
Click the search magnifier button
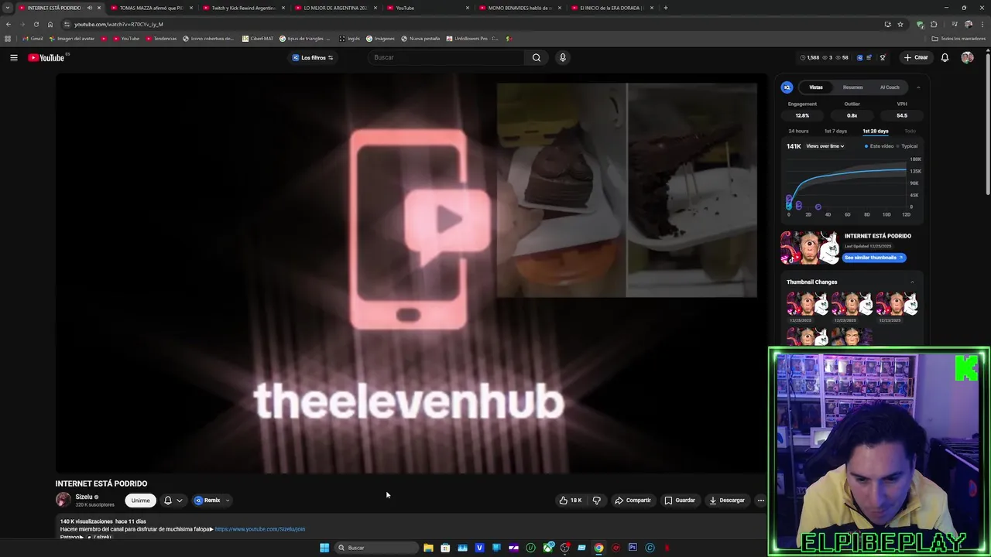537,57
